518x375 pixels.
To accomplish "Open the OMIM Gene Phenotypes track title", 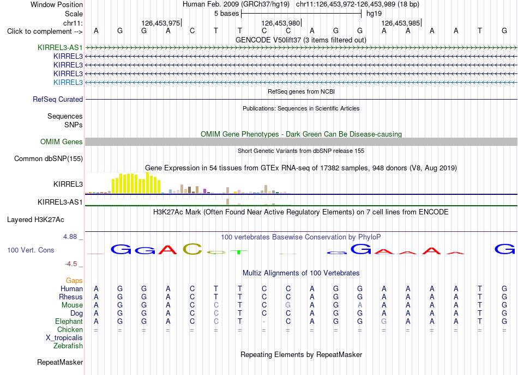I will [x=302, y=134].
